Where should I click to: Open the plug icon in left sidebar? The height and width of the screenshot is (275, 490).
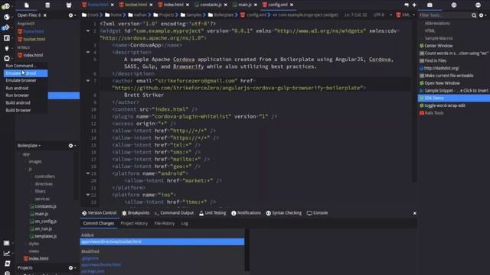pyautogui.click(x=7, y=48)
